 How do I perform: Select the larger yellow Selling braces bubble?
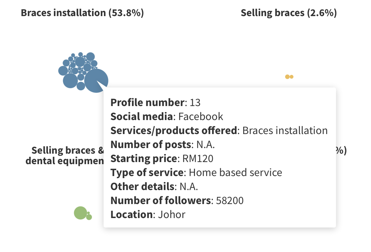tap(287, 77)
